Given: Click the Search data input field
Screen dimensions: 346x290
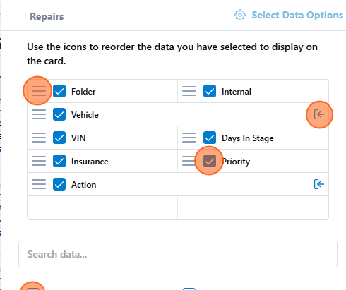Looking at the screenshot, I should point(178,254).
